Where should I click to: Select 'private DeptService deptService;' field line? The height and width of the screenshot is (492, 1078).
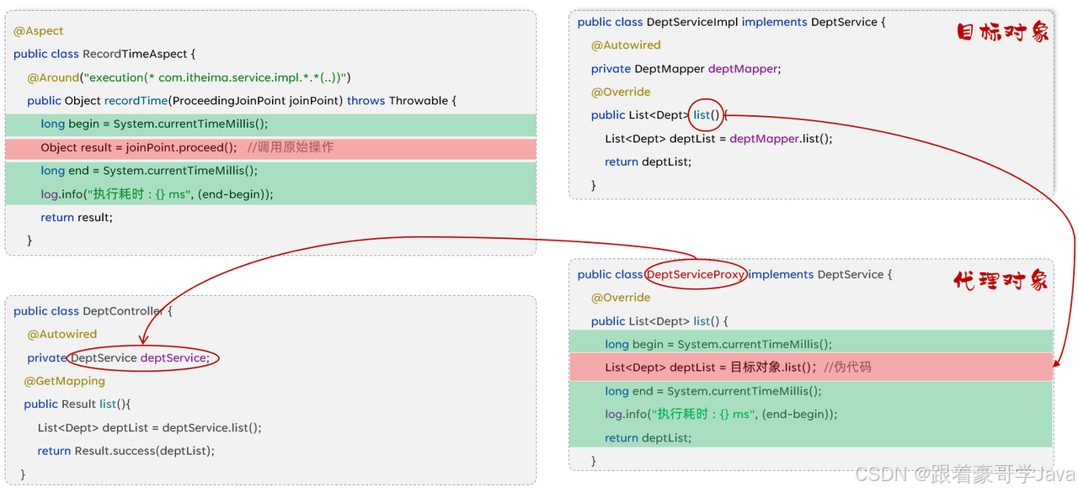click(119, 358)
